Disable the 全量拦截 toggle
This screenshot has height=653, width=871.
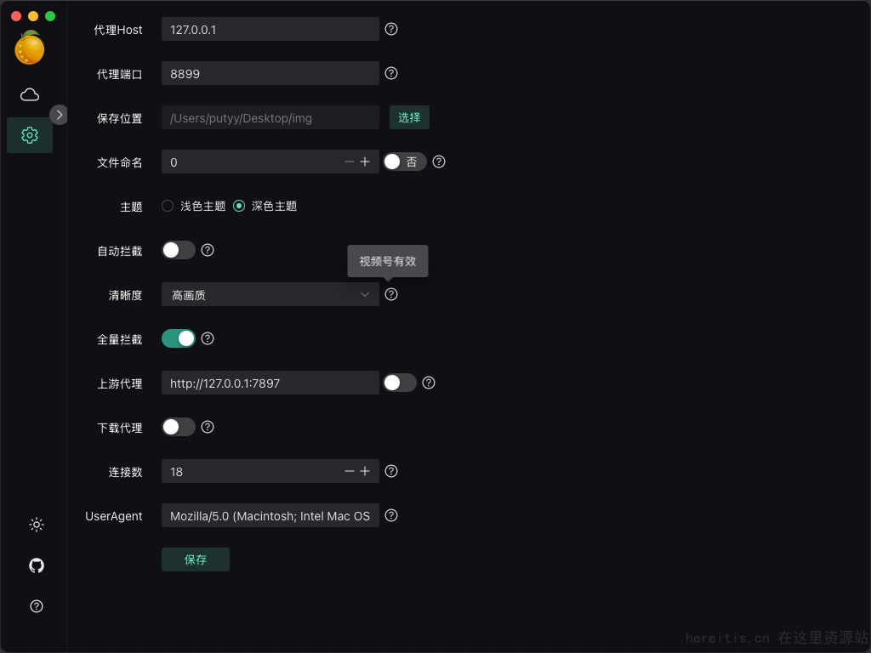179,338
